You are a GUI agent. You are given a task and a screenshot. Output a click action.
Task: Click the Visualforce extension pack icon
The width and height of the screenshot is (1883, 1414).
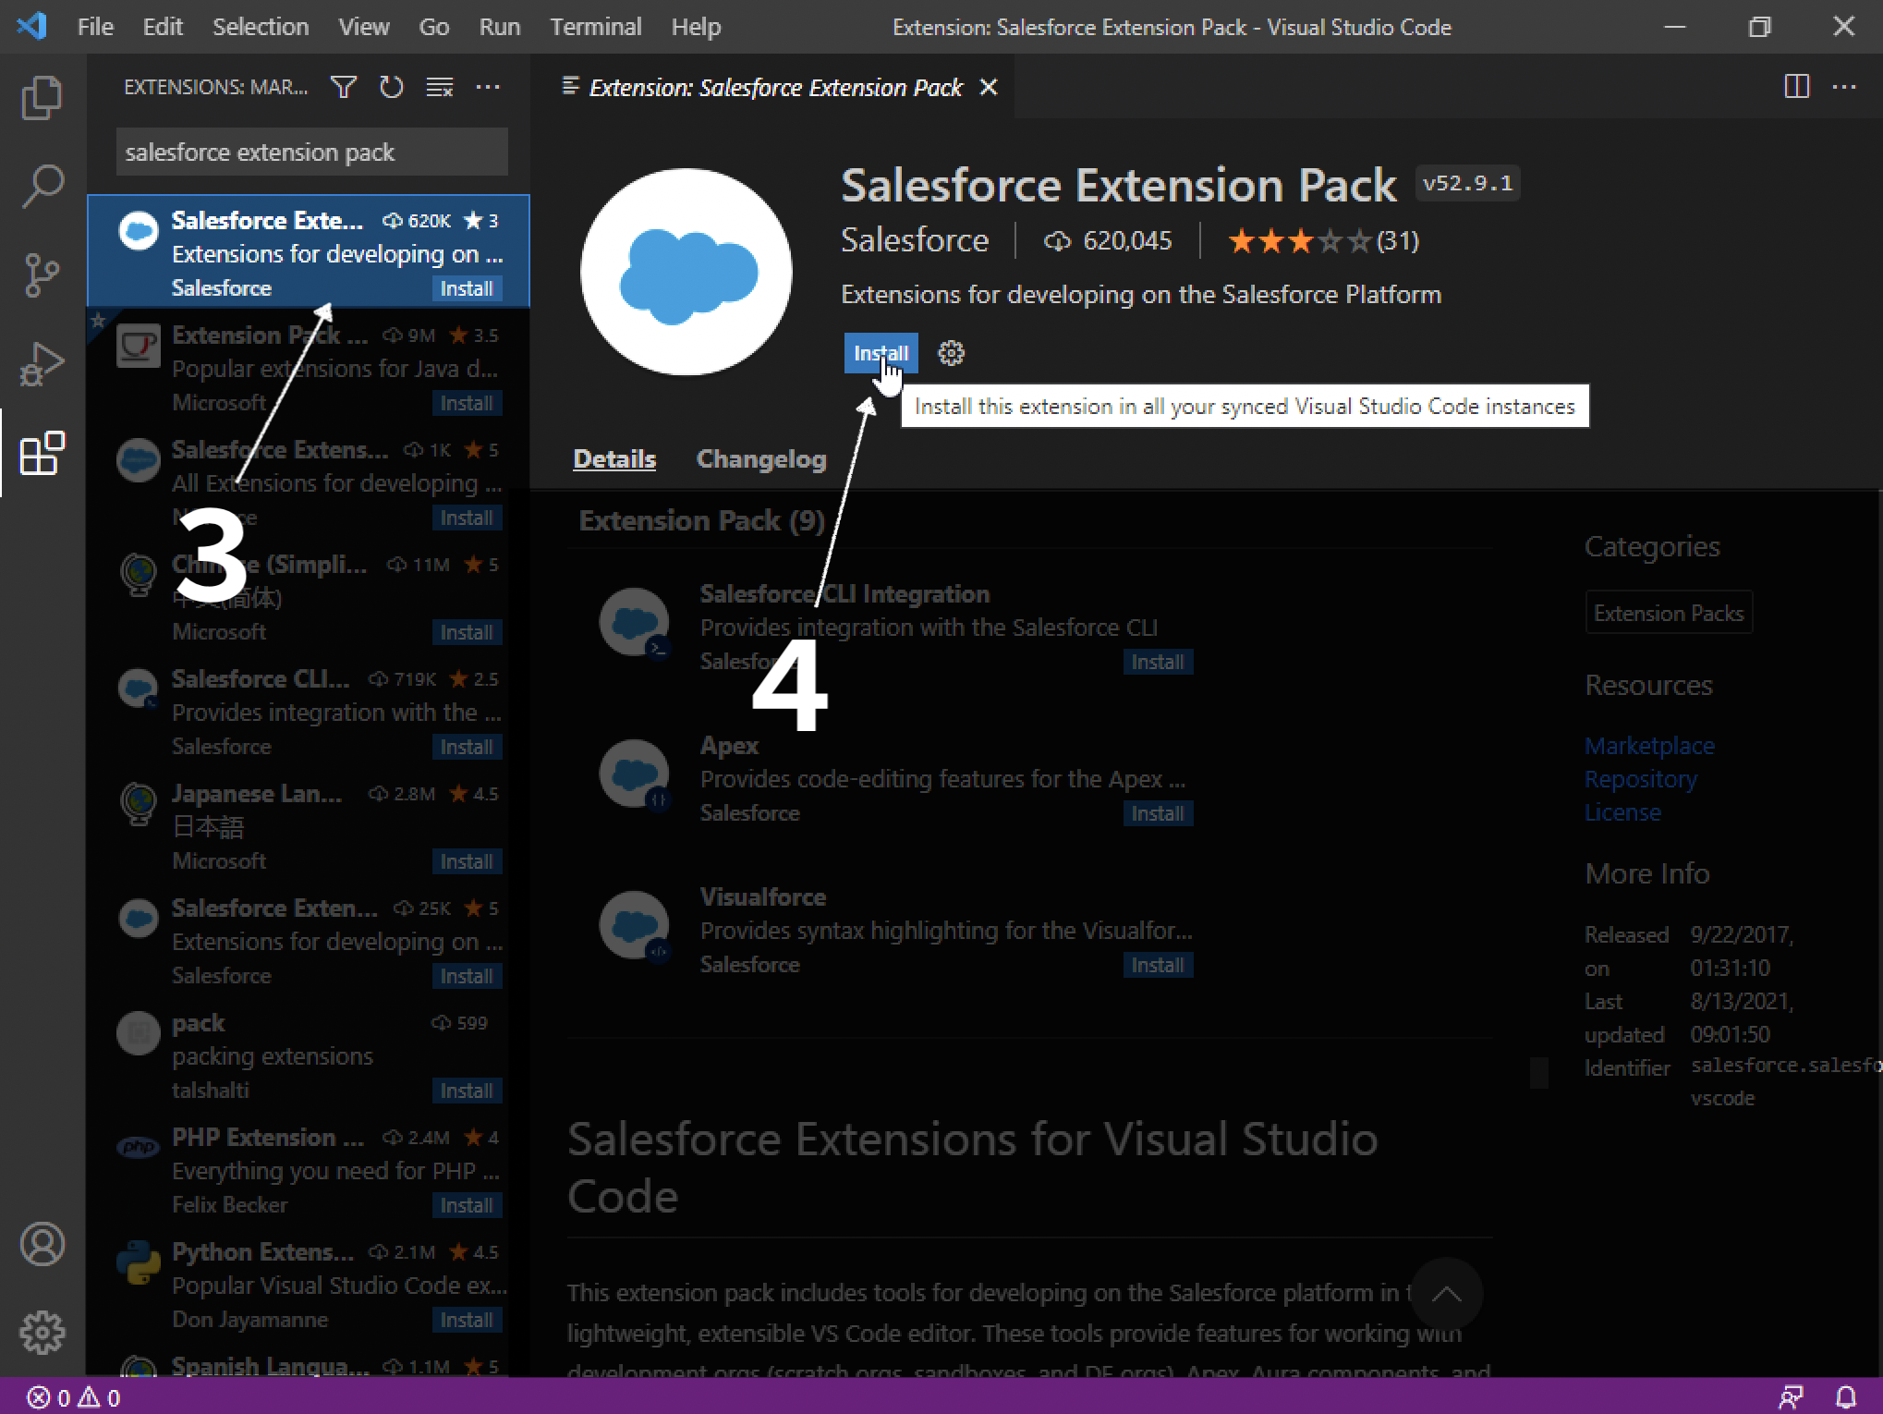[635, 926]
